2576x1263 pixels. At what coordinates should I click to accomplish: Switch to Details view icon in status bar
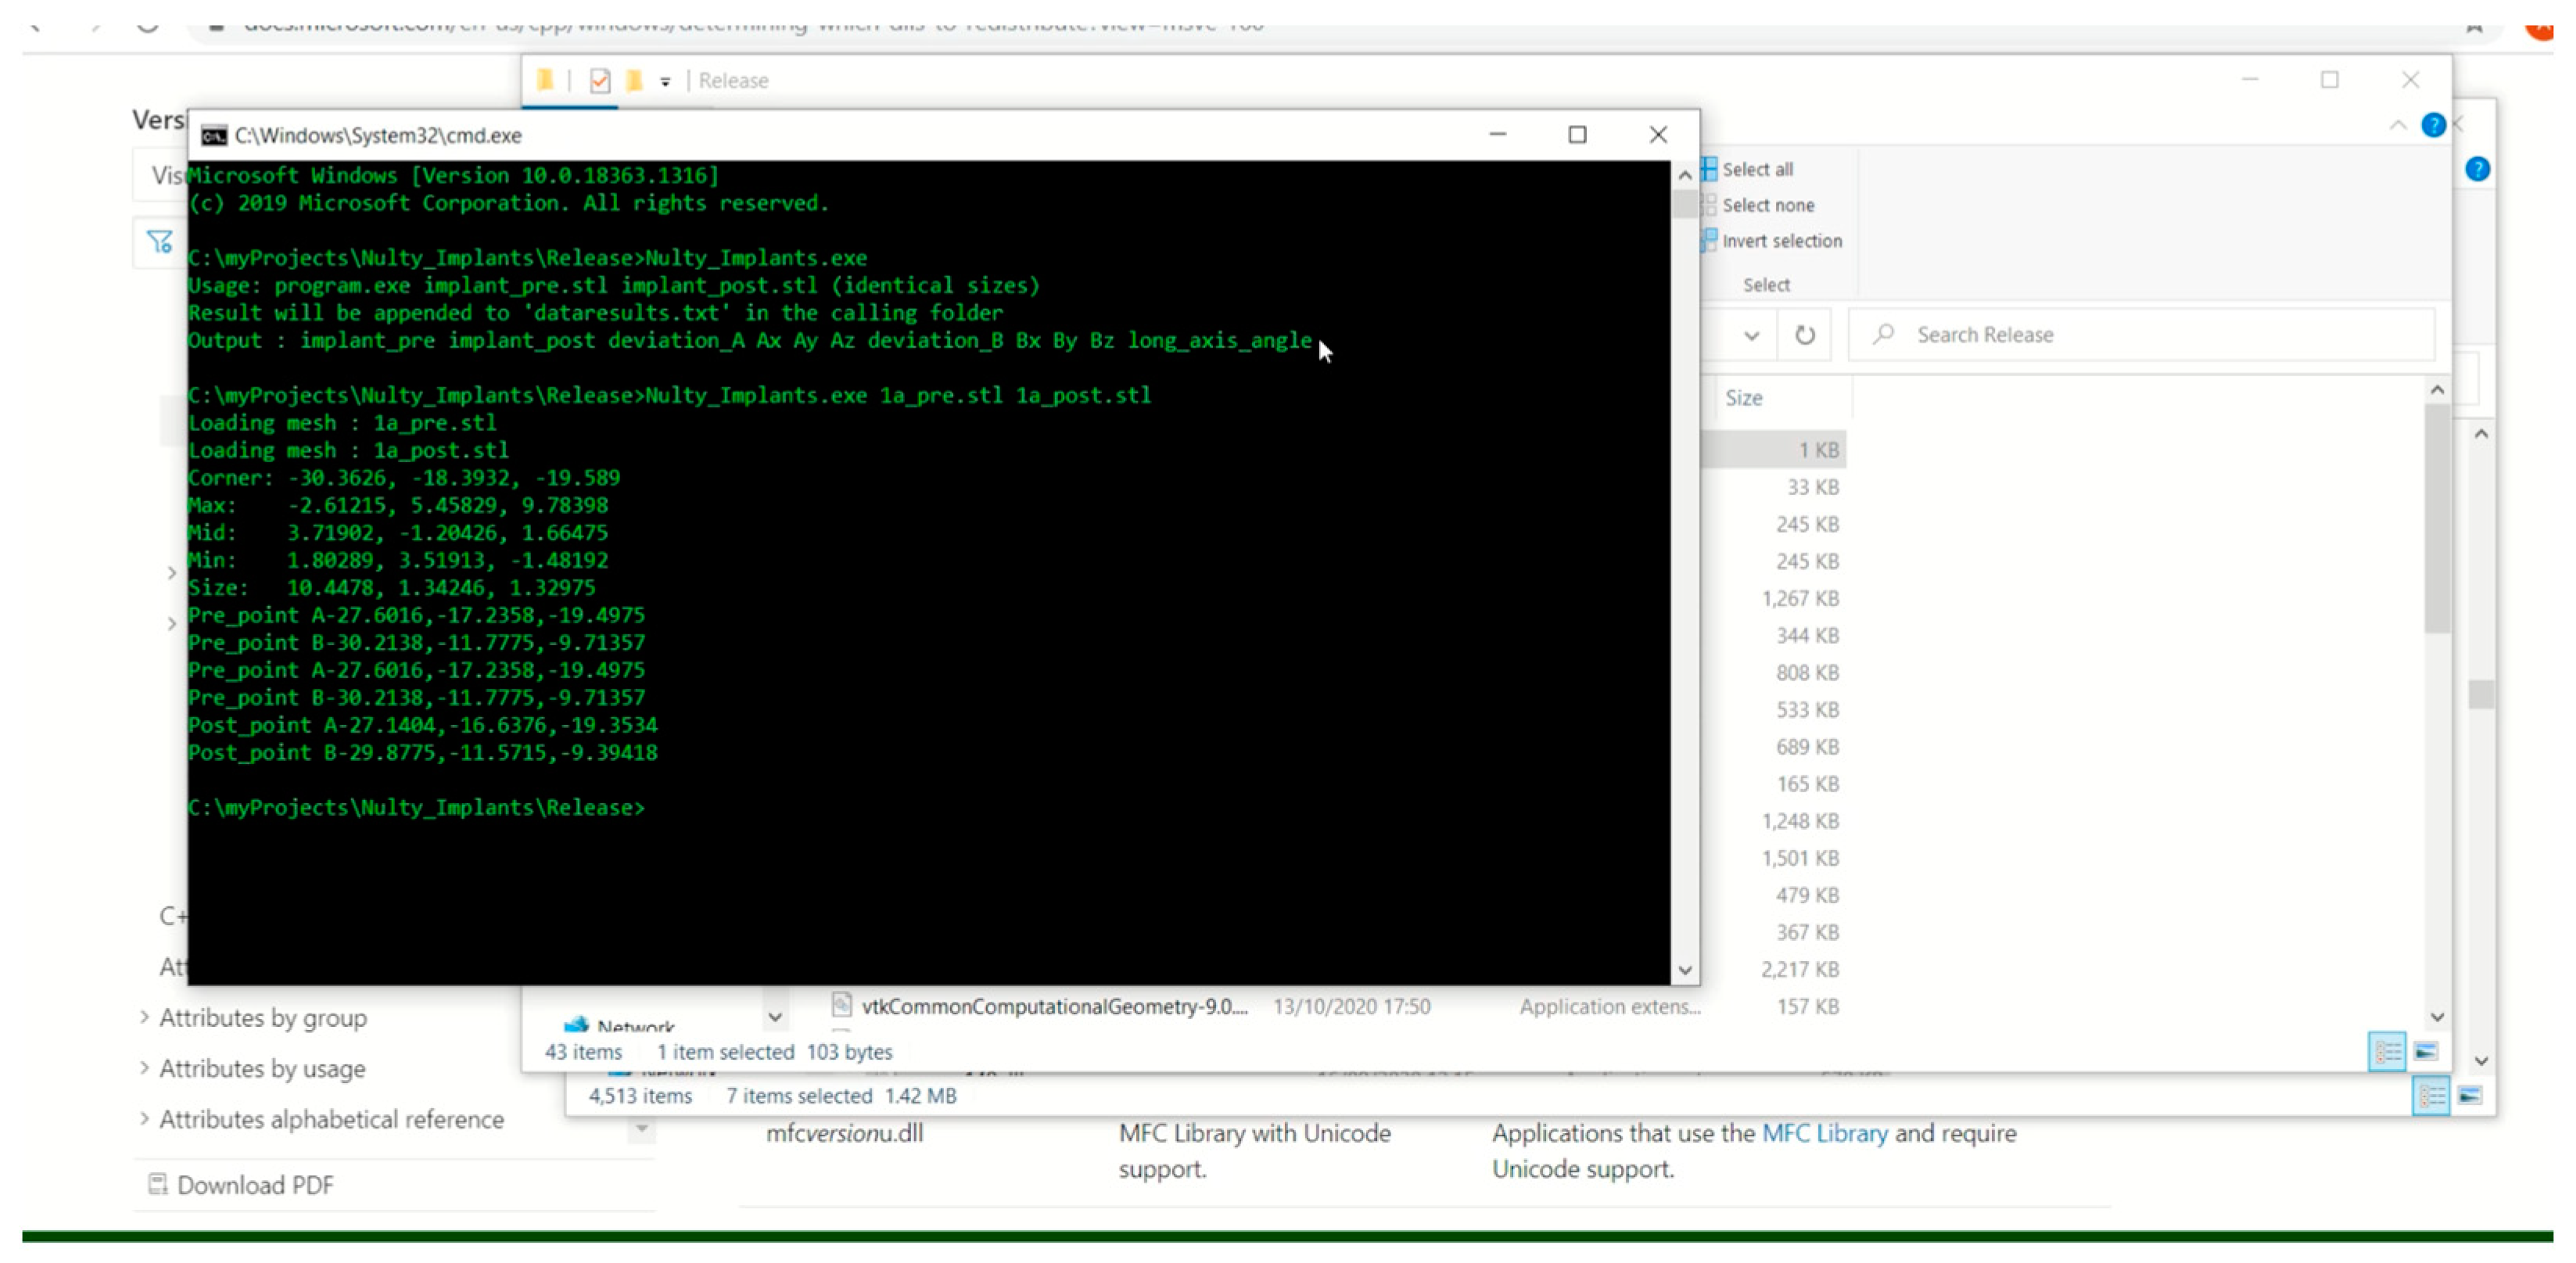pos(2386,1051)
